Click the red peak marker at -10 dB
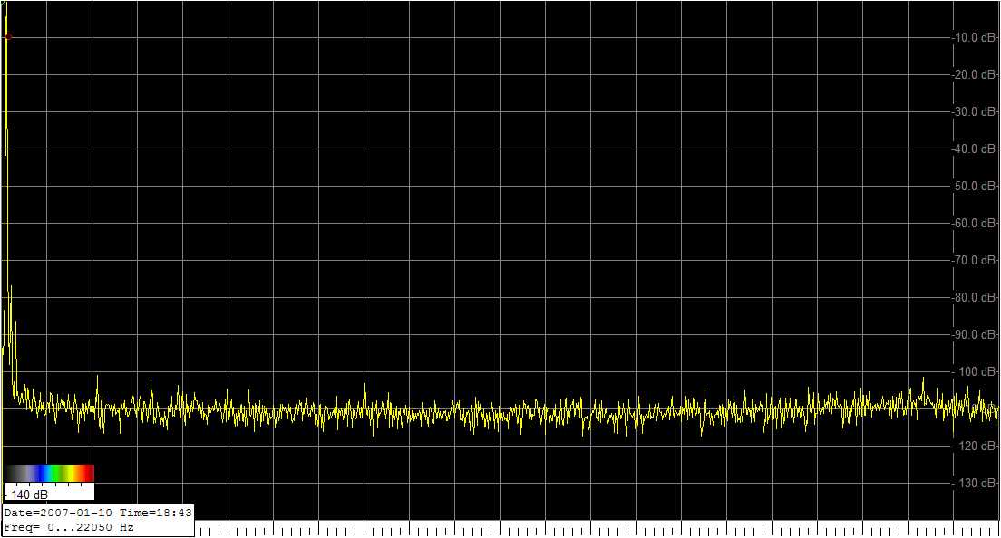Viewport: 1001px width, 538px height. pos(7,37)
